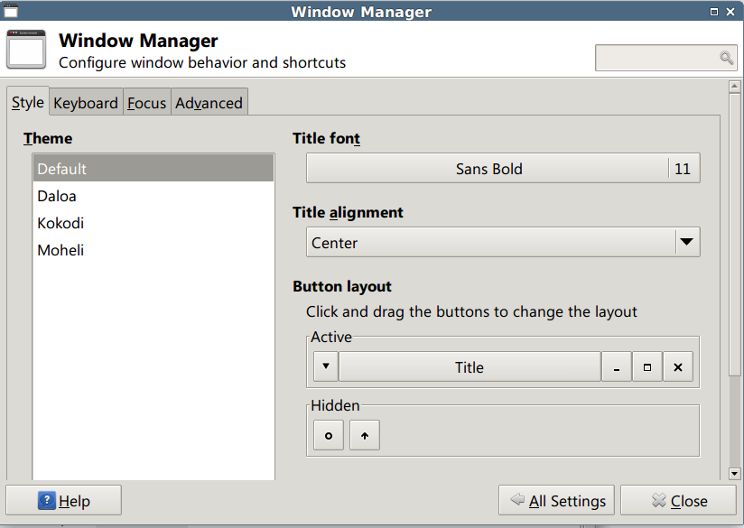Click inside the search input field

[656, 59]
